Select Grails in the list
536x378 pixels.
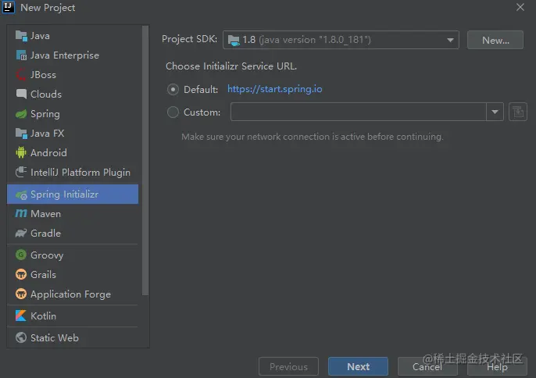(73, 274)
